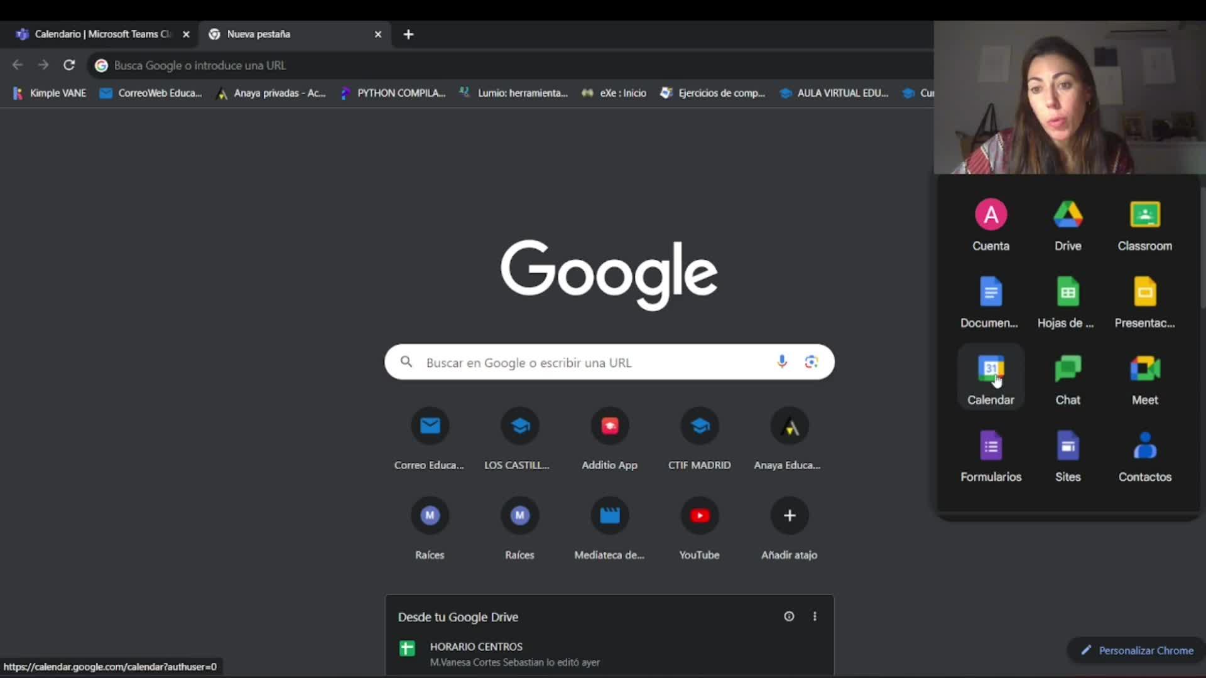Viewport: 1206px width, 678px height.
Task: Click the Drive card info icon
Action: point(789,616)
